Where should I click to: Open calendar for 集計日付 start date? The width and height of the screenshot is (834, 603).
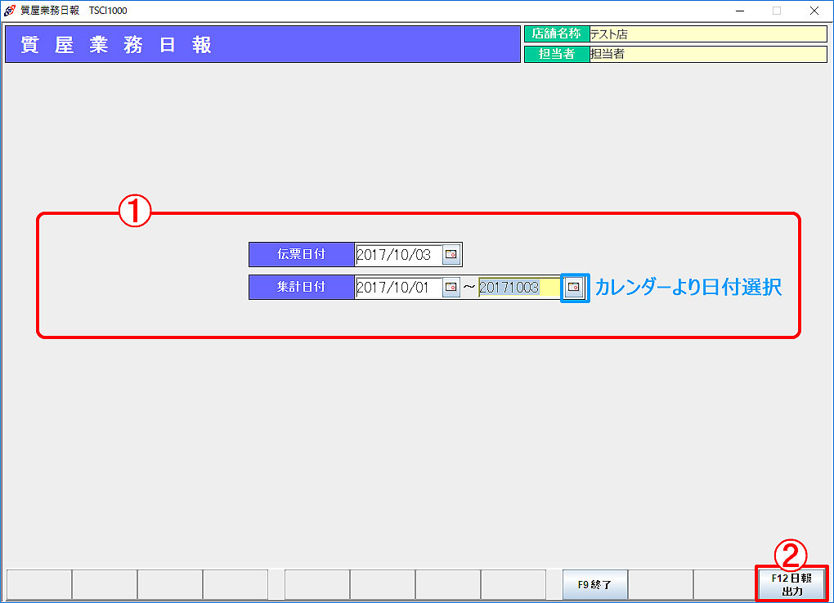coord(451,287)
